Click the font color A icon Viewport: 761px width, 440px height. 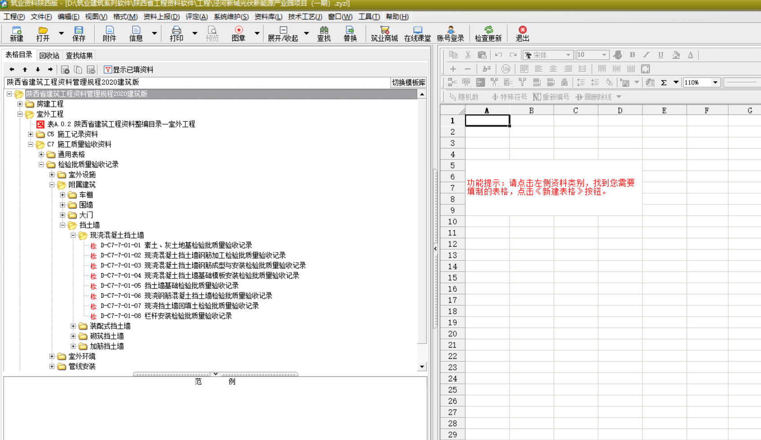691,55
